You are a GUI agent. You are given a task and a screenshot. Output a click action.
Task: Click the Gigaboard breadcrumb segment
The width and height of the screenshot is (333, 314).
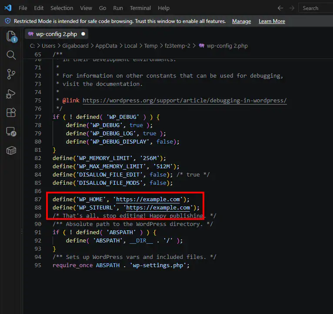[x=75, y=46]
